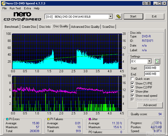Open the options icon beside drive selector
The width and height of the screenshot is (168, 136).
coord(118,16)
